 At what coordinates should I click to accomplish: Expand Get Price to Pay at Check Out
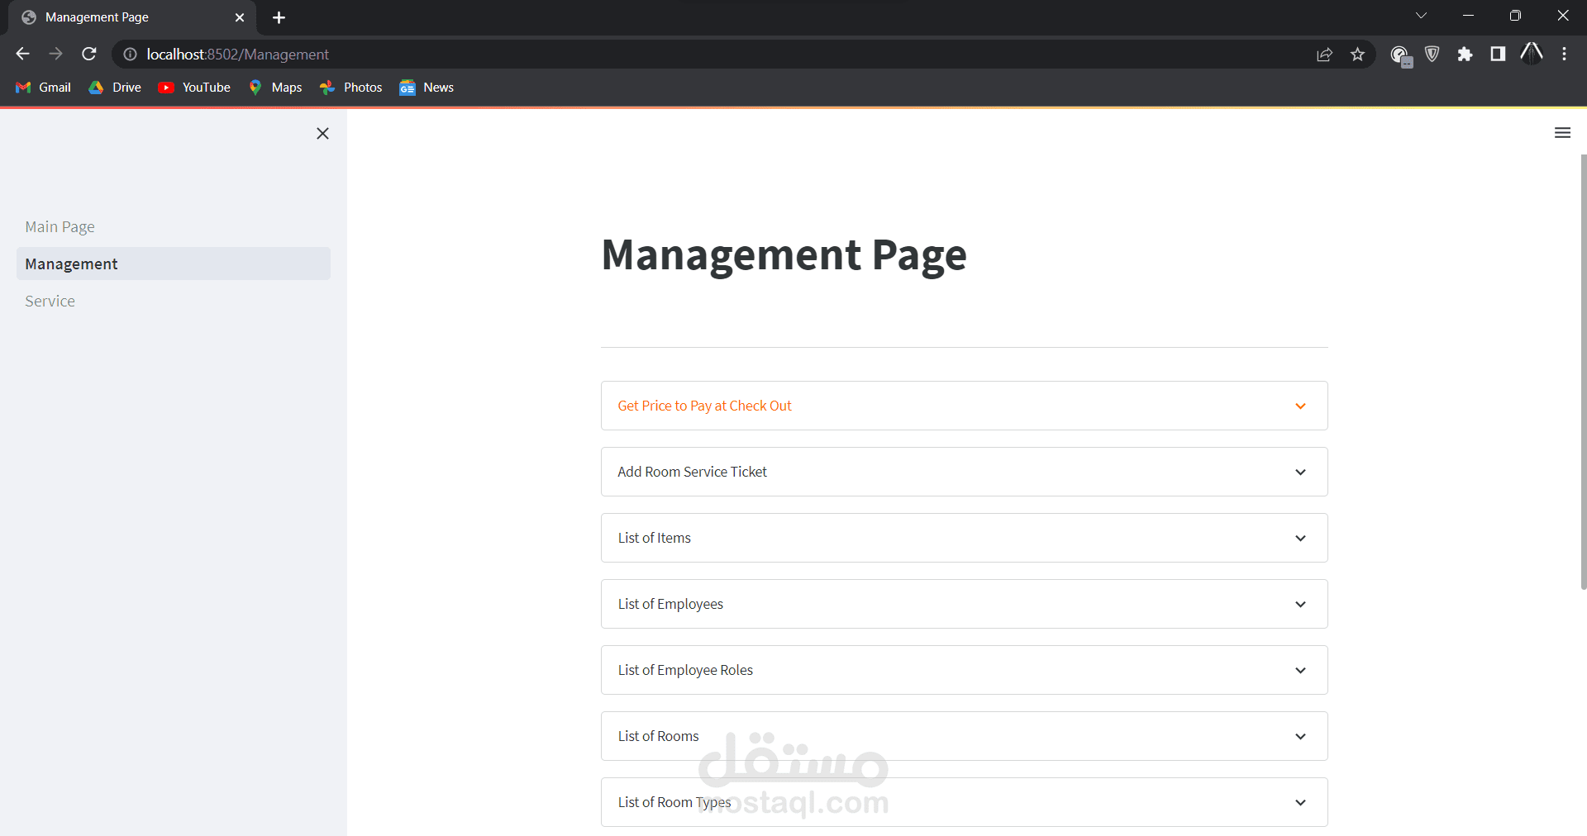click(964, 406)
